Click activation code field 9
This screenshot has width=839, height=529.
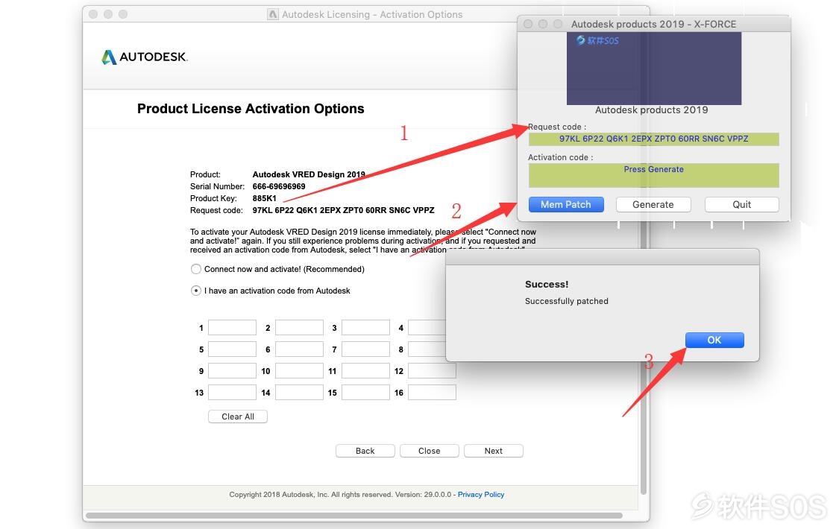click(232, 371)
